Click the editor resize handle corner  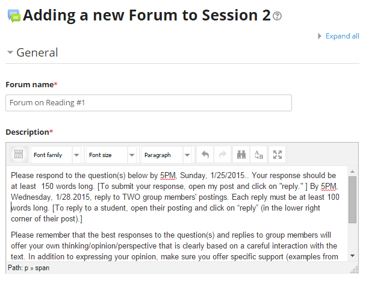[355, 270]
